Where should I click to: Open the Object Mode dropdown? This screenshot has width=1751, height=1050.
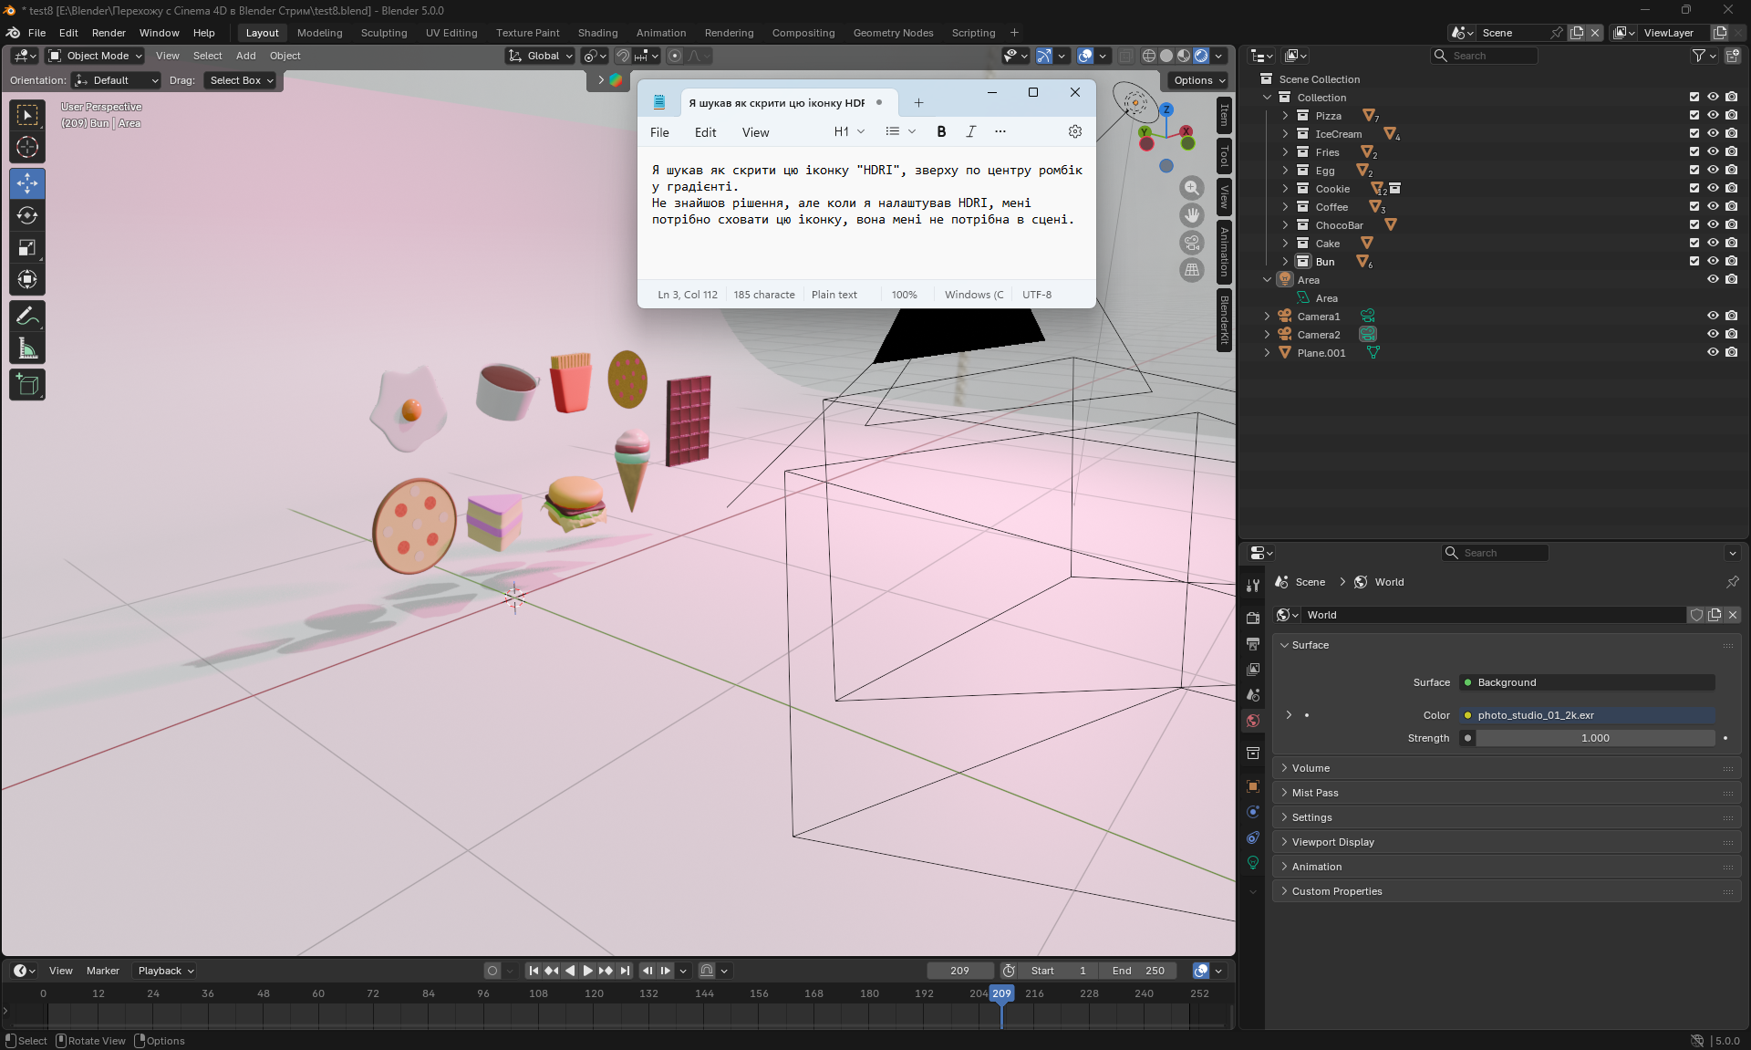pos(96,56)
